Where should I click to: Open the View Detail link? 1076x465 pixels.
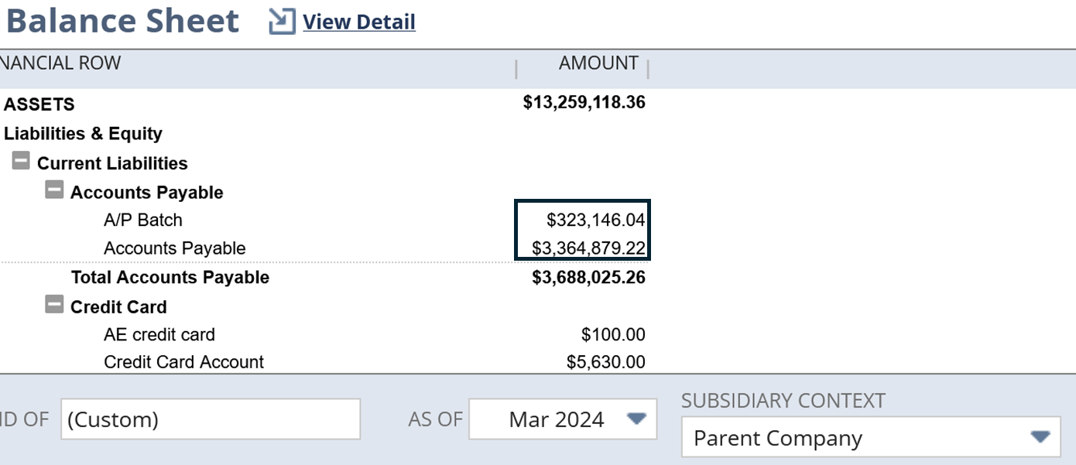tap(359, 22)
